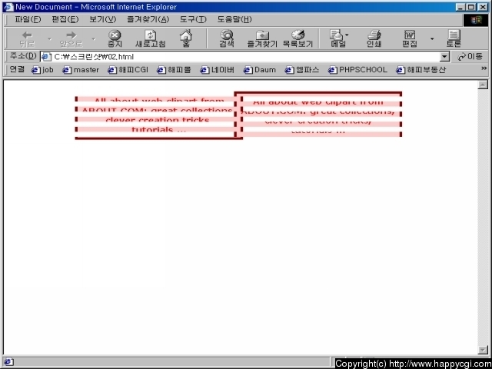Click the status bar page icon
The height and width of the screenshot is (369, 492).
click(8, 361)
